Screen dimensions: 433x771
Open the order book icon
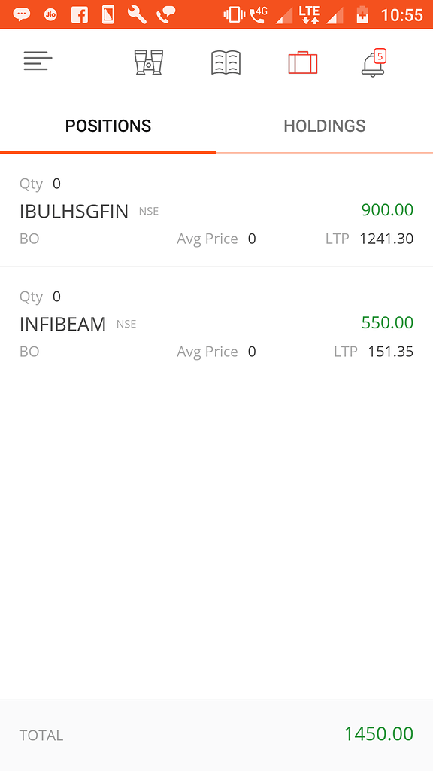tap(226, 62)
